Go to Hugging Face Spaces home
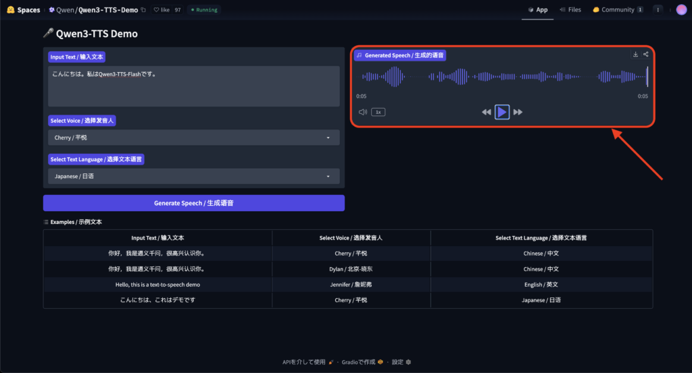 24,9
